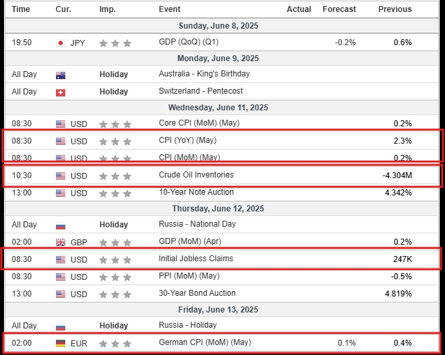Click the Japan flag icon next to JPY
445x355 pixels.
(61, 43)
